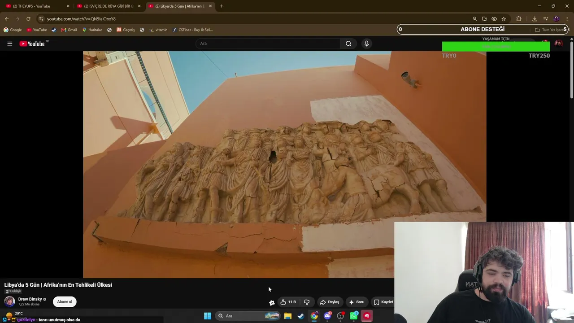
Task: Open the Drew Binsky channel link
Action: click(x=30, y=299)
